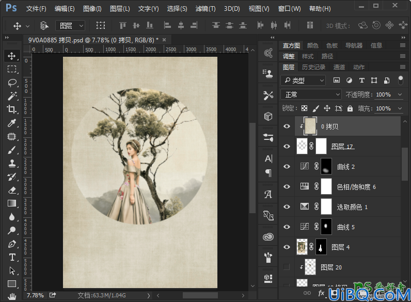Viewport: 411px width, 302px height.
Task: Open the 滤镜(T) menu
Action: coord(206,9)
